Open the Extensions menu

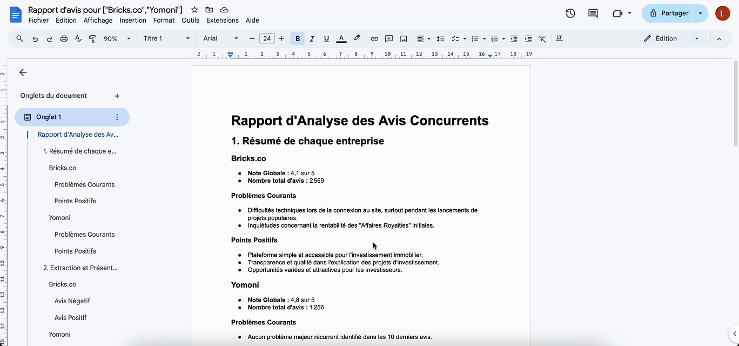click(222, 21)
